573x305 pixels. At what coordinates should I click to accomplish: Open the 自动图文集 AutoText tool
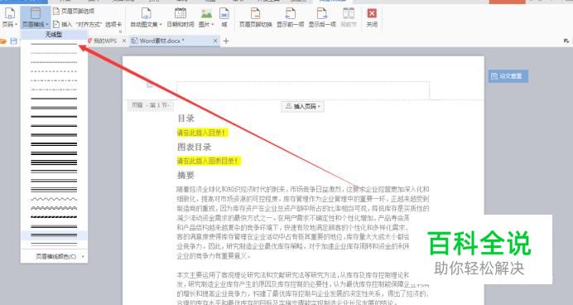click(147, 17)
